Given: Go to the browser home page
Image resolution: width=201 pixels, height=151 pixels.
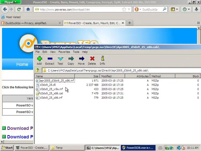Looking at the screenshot, I should pyautogui.click(x=28, y=9).
